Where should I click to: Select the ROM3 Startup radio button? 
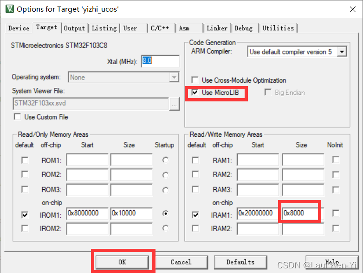166,190
